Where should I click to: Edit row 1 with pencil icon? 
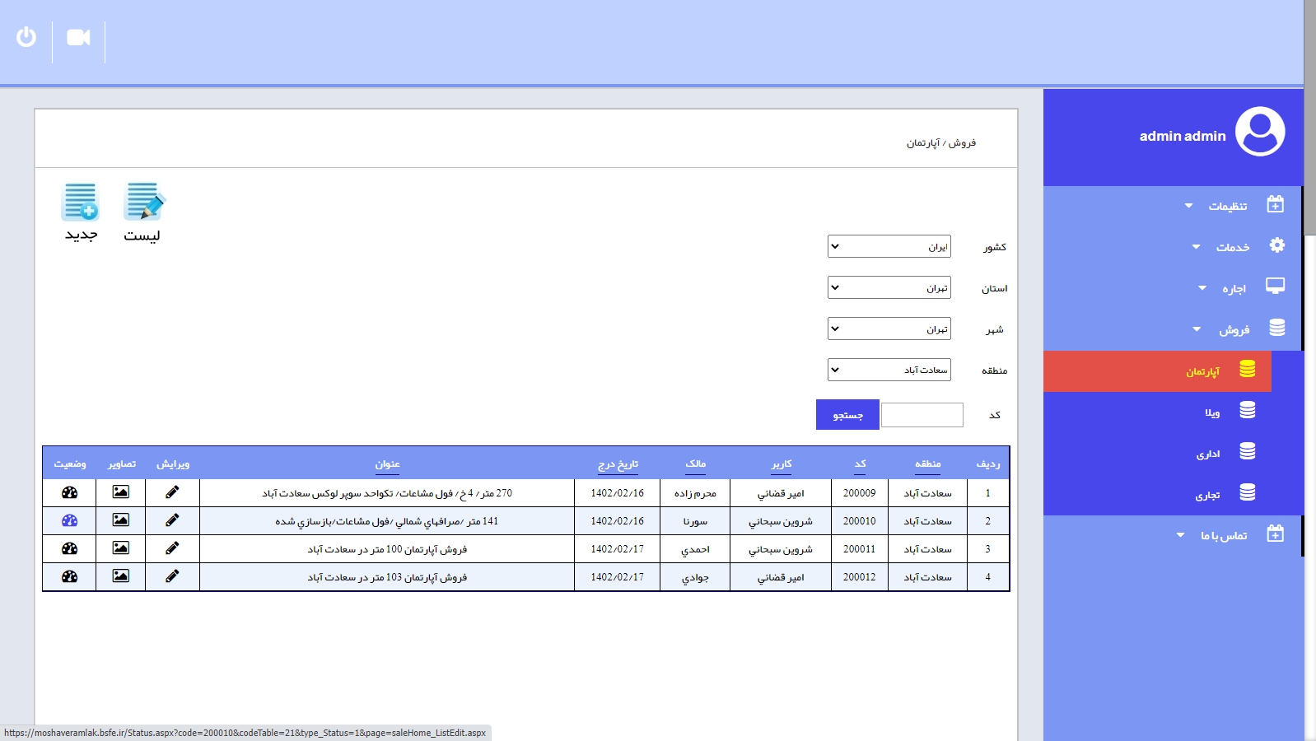[x=172, y=492]
